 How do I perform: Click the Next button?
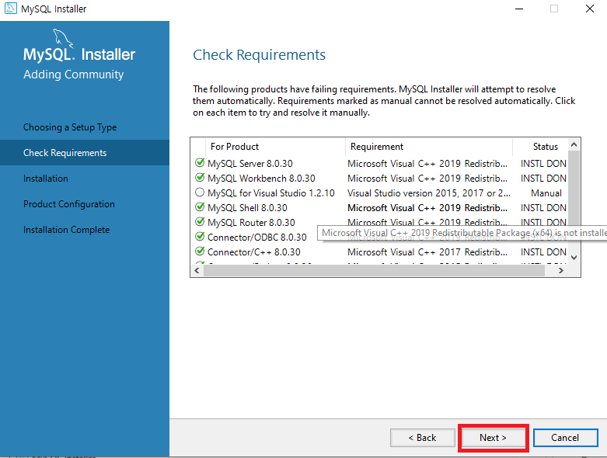pos(493,438)
